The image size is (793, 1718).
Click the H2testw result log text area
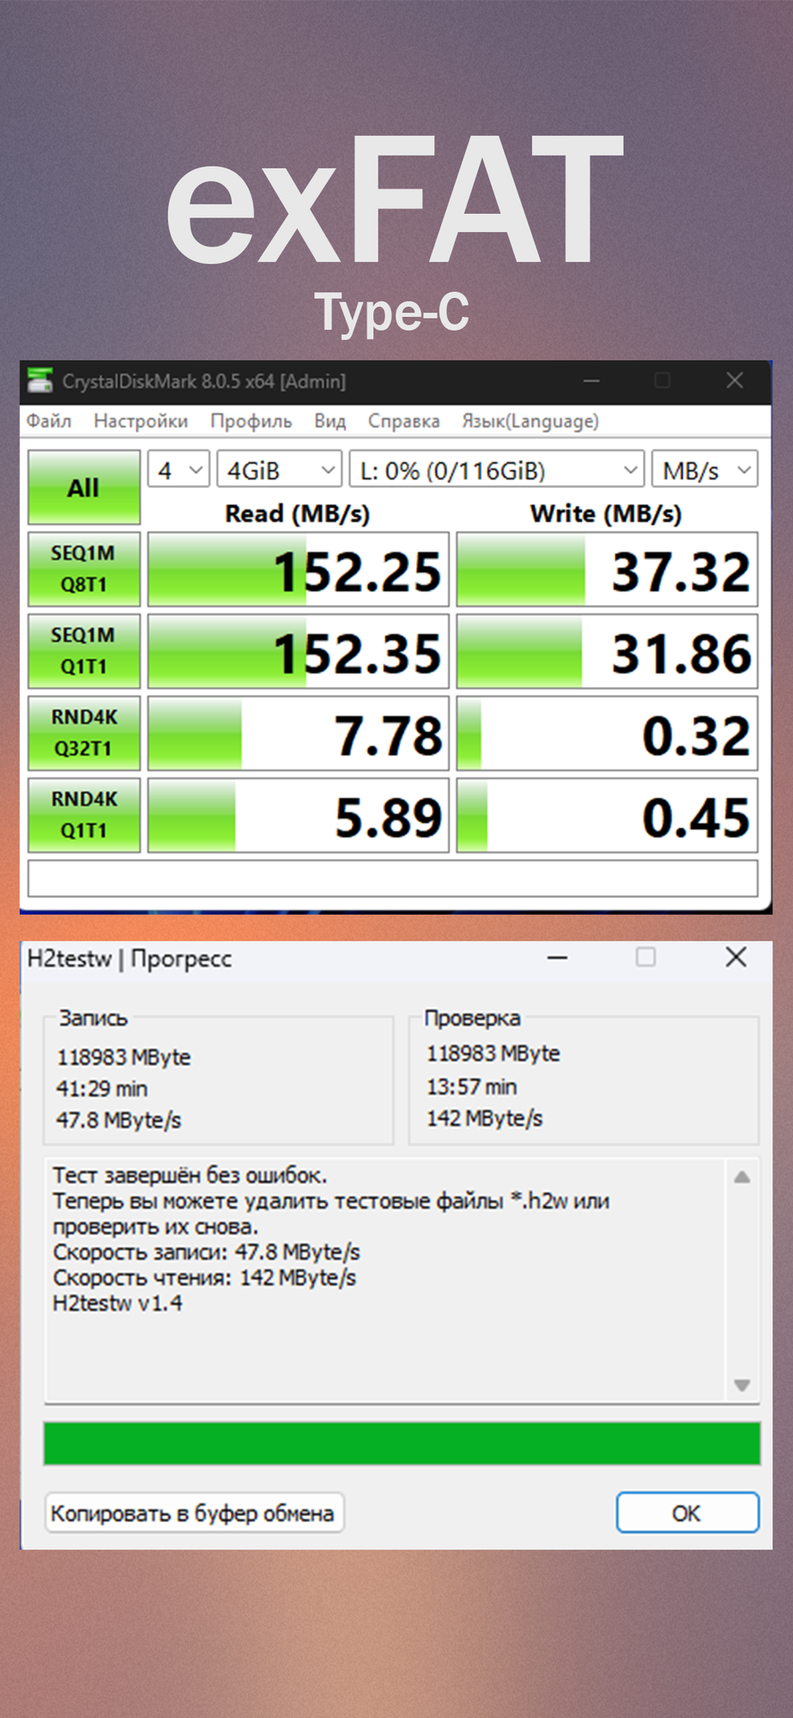[384, 1281]
